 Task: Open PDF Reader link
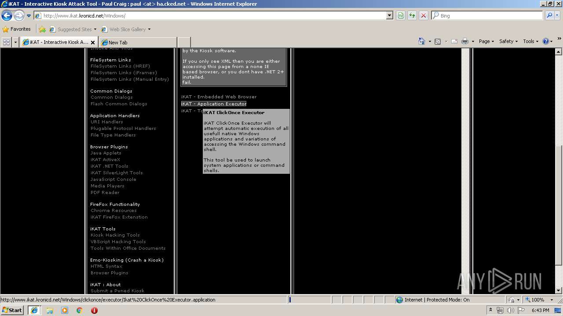tap(105, 193)
